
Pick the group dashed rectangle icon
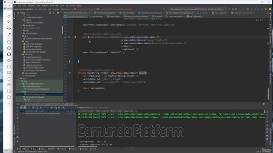pos(9,97)
